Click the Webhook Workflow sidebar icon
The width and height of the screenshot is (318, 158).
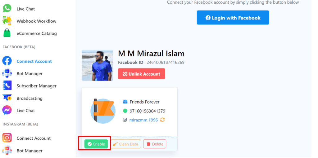pyautogui.click(x=7, y=21)
